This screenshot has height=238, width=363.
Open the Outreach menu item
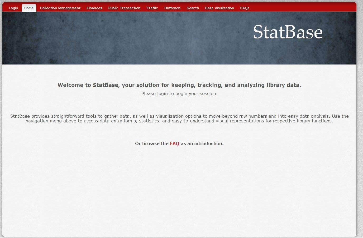(172, 8)
